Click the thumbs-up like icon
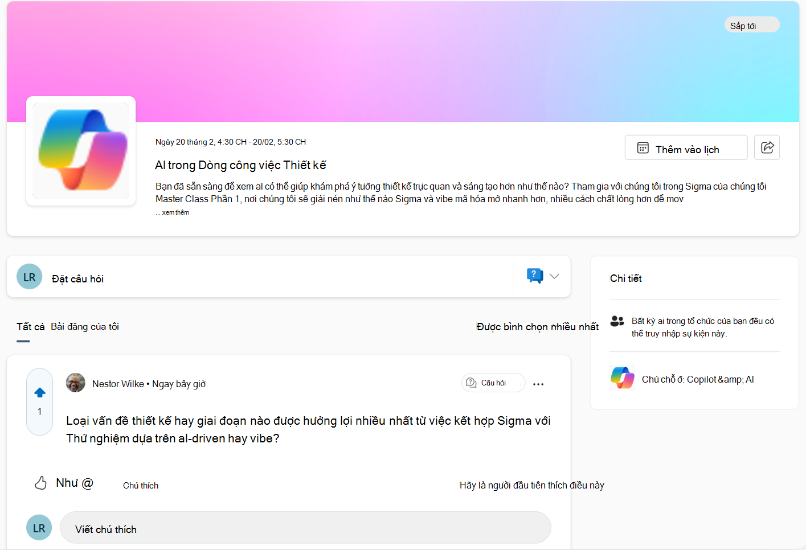The width and height of the screenshot is (806, 550). (41, 483)
